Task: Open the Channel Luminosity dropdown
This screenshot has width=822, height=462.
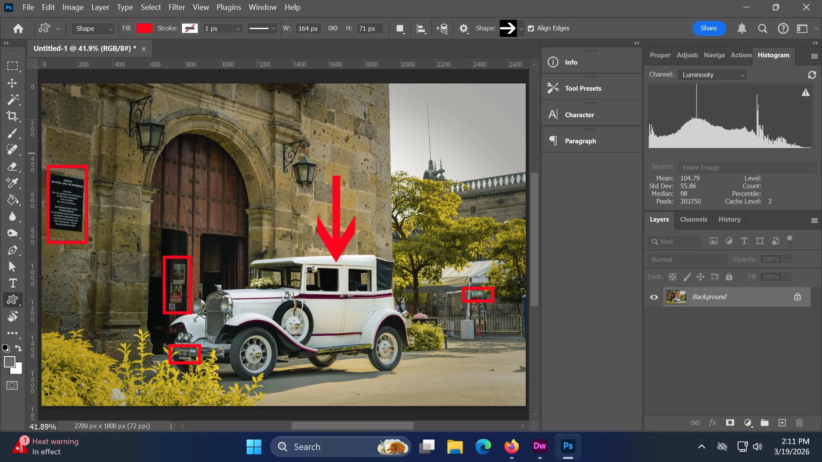Action: click(712, 75)
